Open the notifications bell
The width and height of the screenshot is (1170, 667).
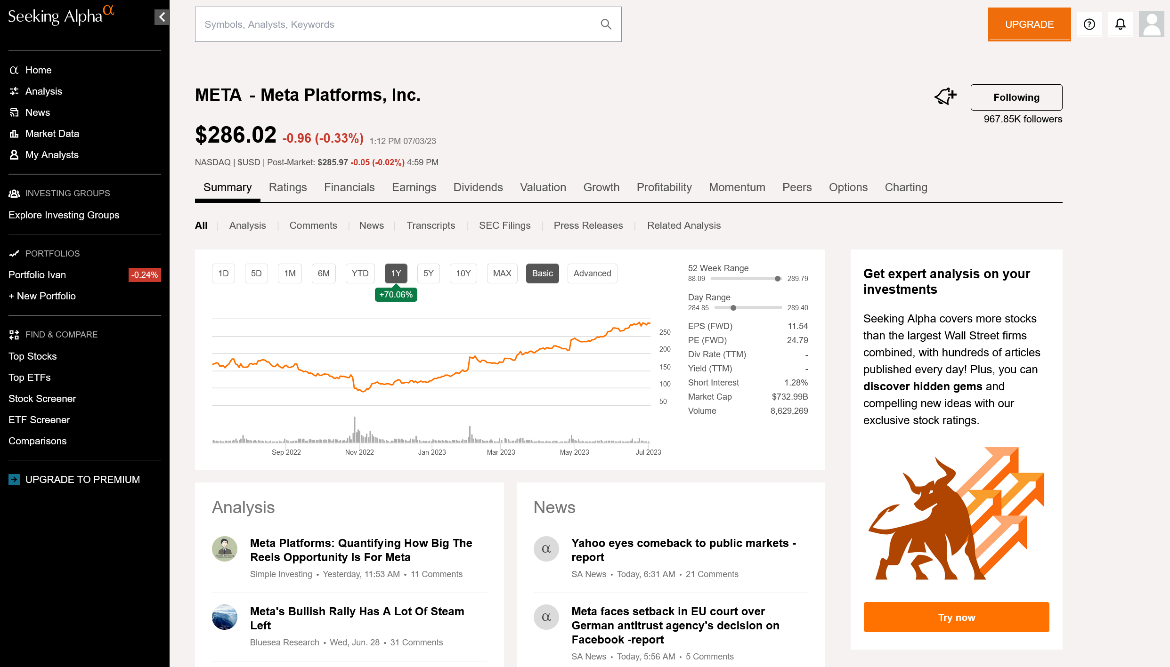(x=1120, y=24)
